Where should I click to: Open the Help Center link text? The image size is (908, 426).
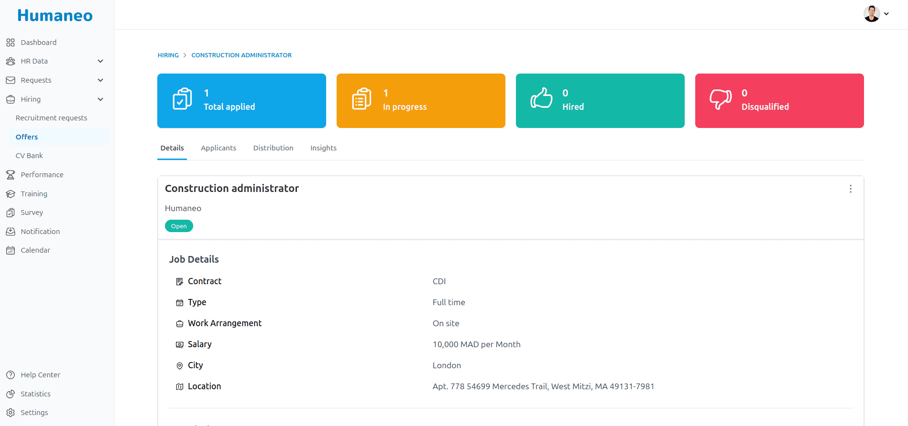(x=41, y=375)
